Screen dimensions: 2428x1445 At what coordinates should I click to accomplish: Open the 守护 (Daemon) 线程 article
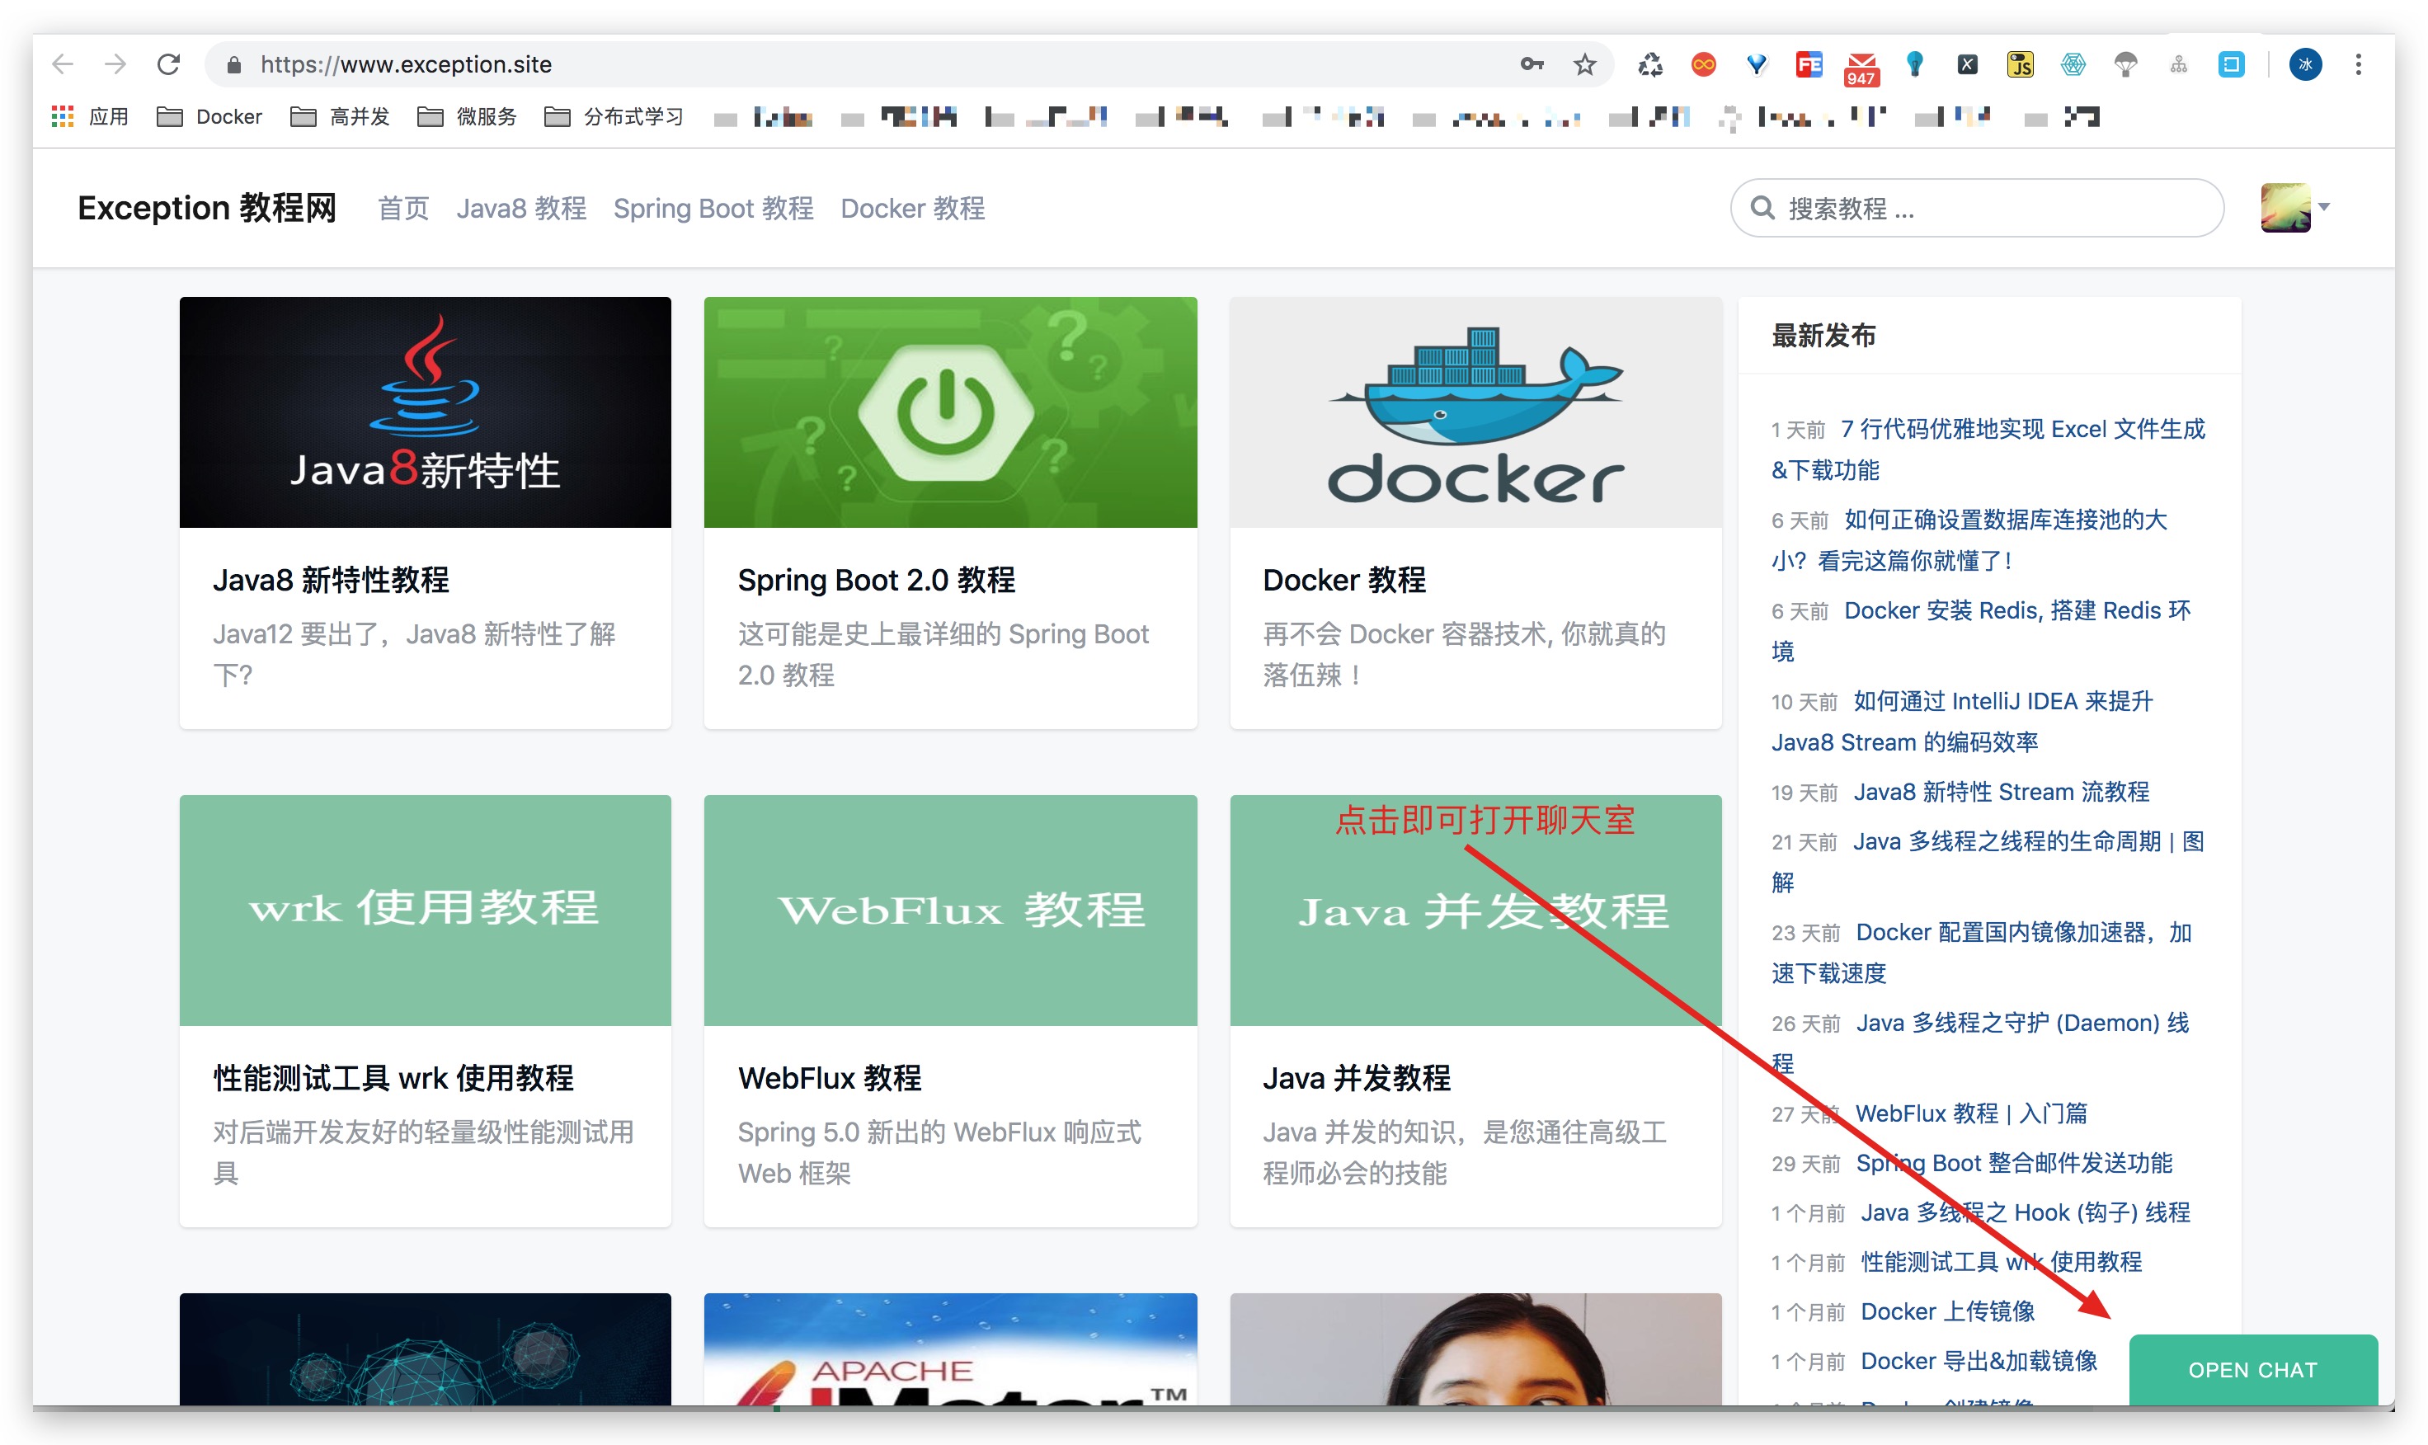(x=2022, y=1023)
